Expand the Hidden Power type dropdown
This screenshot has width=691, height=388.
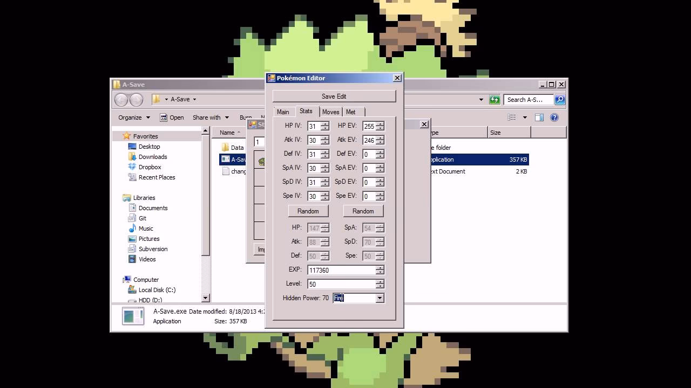[380, 298]
